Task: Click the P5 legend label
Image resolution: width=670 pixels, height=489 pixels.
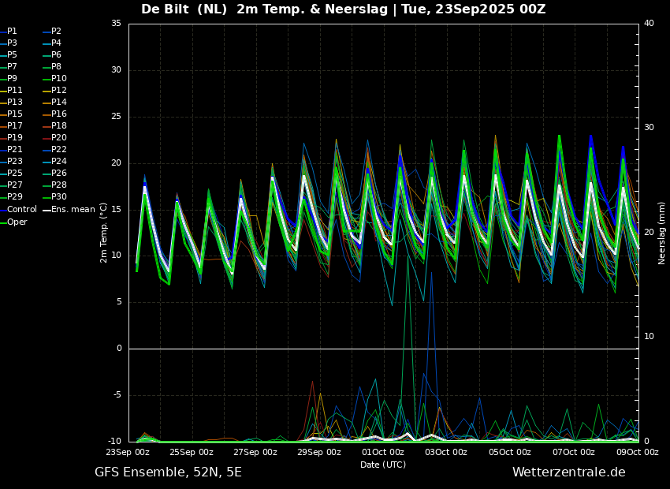Action: click(x=12, y=54)
